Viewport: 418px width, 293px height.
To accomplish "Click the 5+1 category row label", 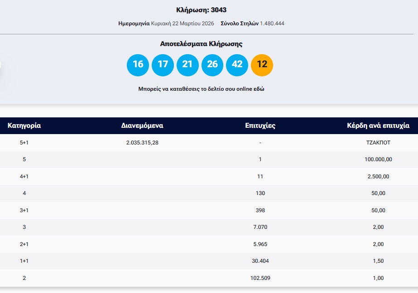I will coord(24,143).
